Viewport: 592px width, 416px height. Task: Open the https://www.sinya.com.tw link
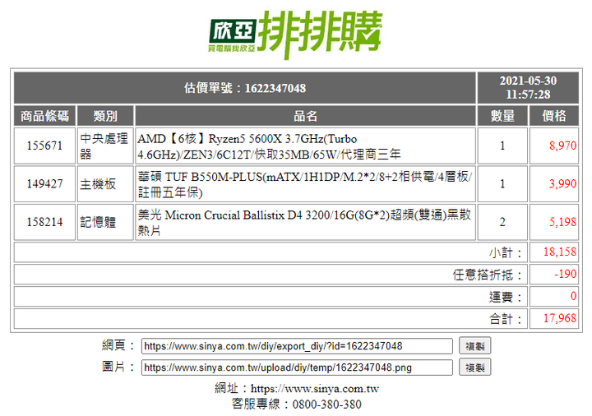coord(315,388)
